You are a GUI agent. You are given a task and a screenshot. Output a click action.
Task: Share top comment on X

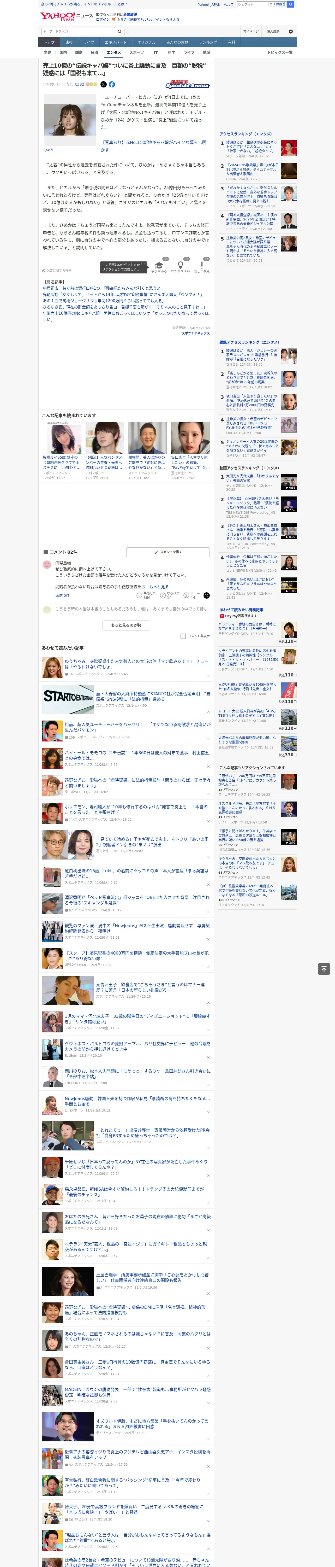coord(206,595)
